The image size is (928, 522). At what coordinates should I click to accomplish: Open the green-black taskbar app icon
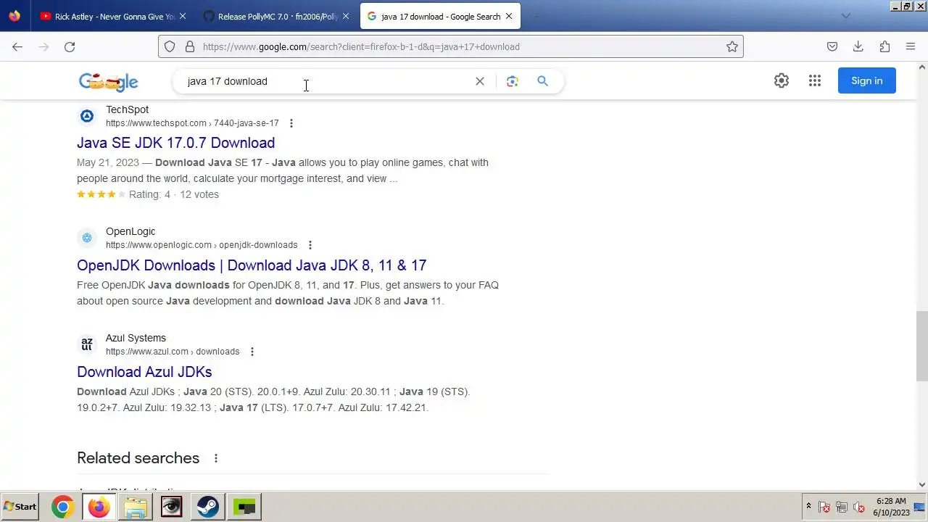(x=244, y=507)
